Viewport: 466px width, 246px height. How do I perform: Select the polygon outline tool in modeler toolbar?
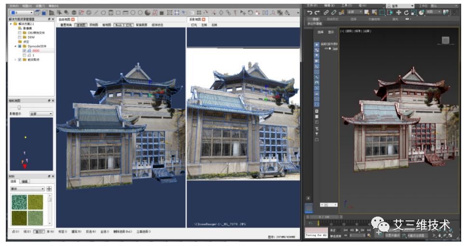click(103, 13)
